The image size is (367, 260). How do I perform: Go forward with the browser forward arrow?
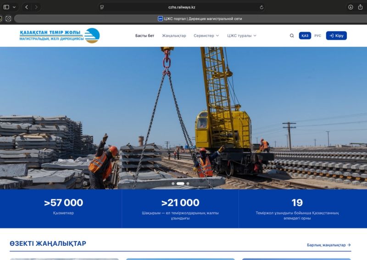tap(36, 7)
